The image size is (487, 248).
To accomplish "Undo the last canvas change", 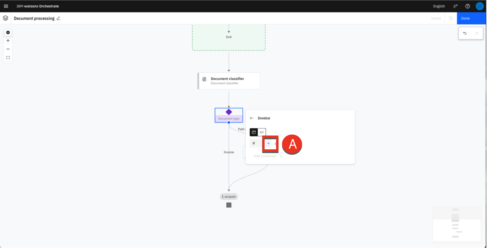I will tap(465, 33).
